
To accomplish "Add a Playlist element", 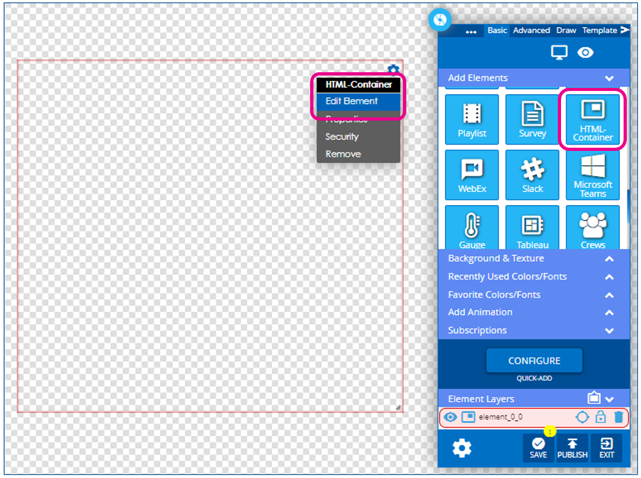I will (x=472, y=119).
